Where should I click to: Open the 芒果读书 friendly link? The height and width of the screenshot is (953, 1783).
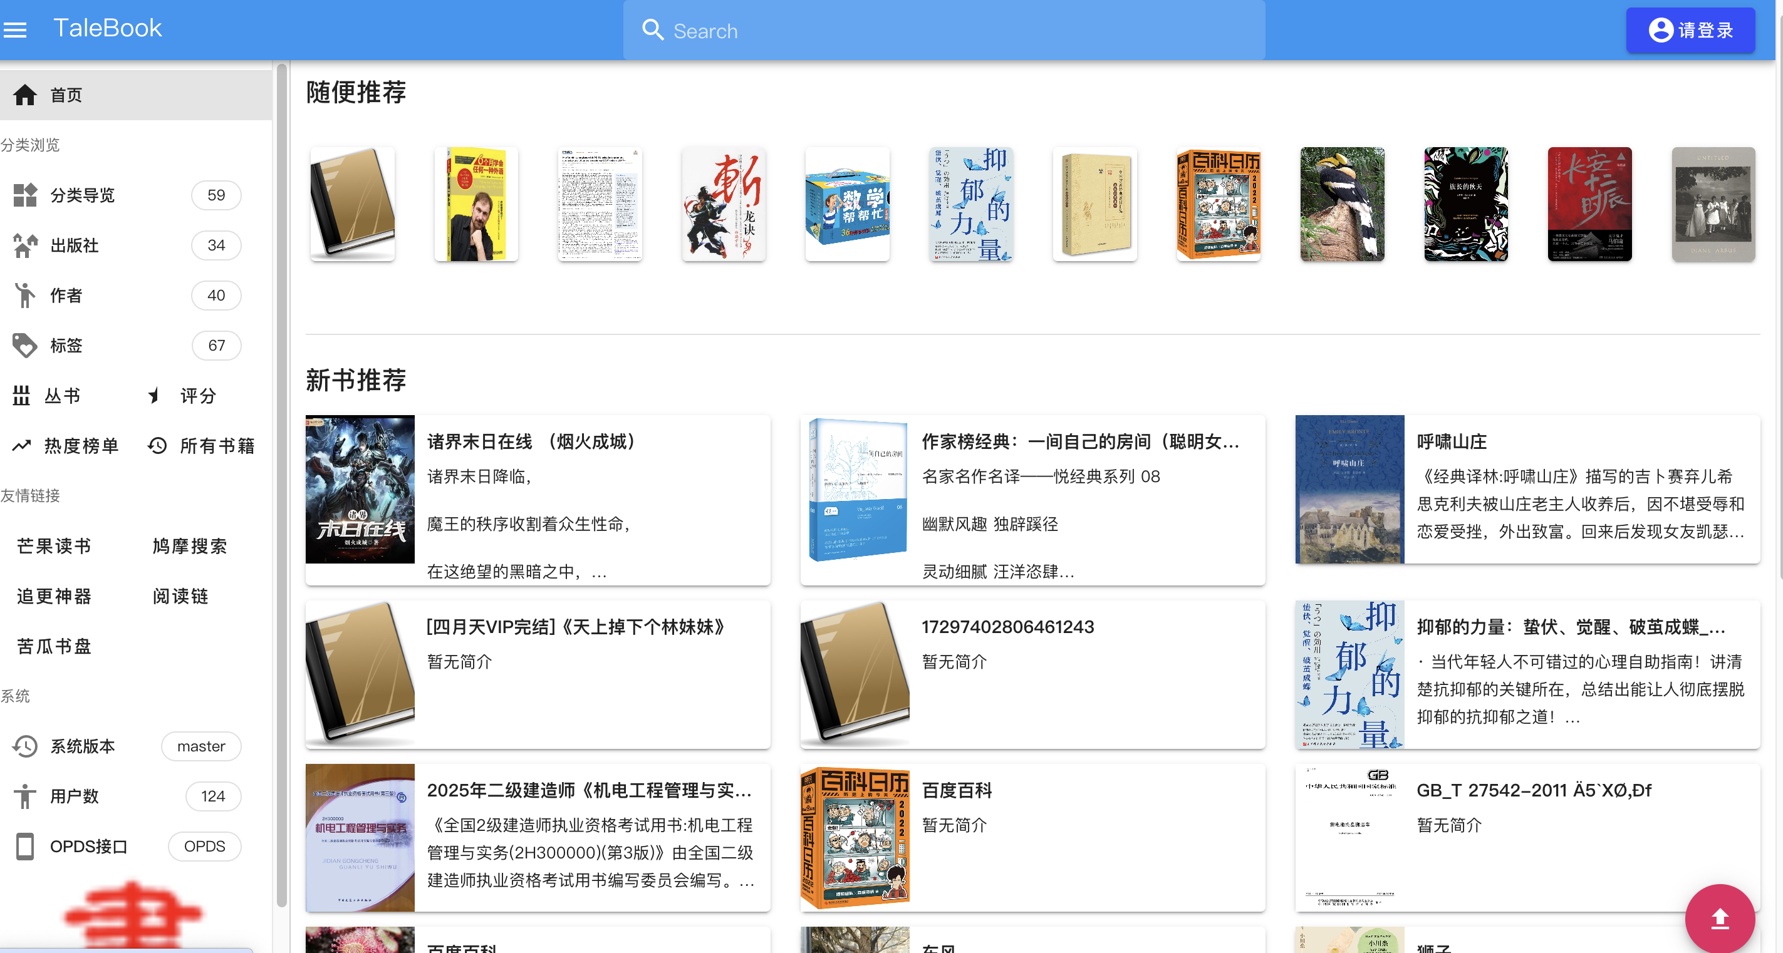tap(54, 547)
